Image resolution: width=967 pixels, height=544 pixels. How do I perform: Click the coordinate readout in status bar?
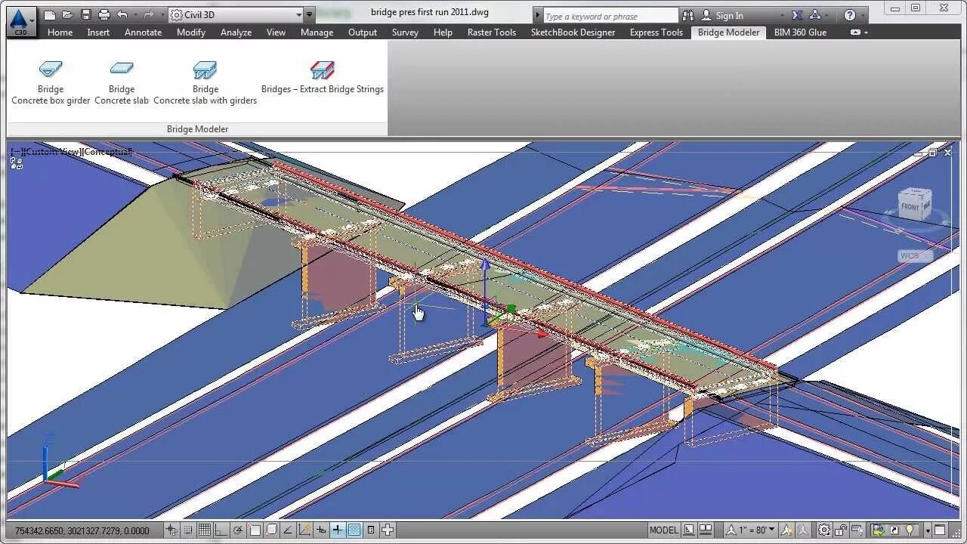coord(82,531)
